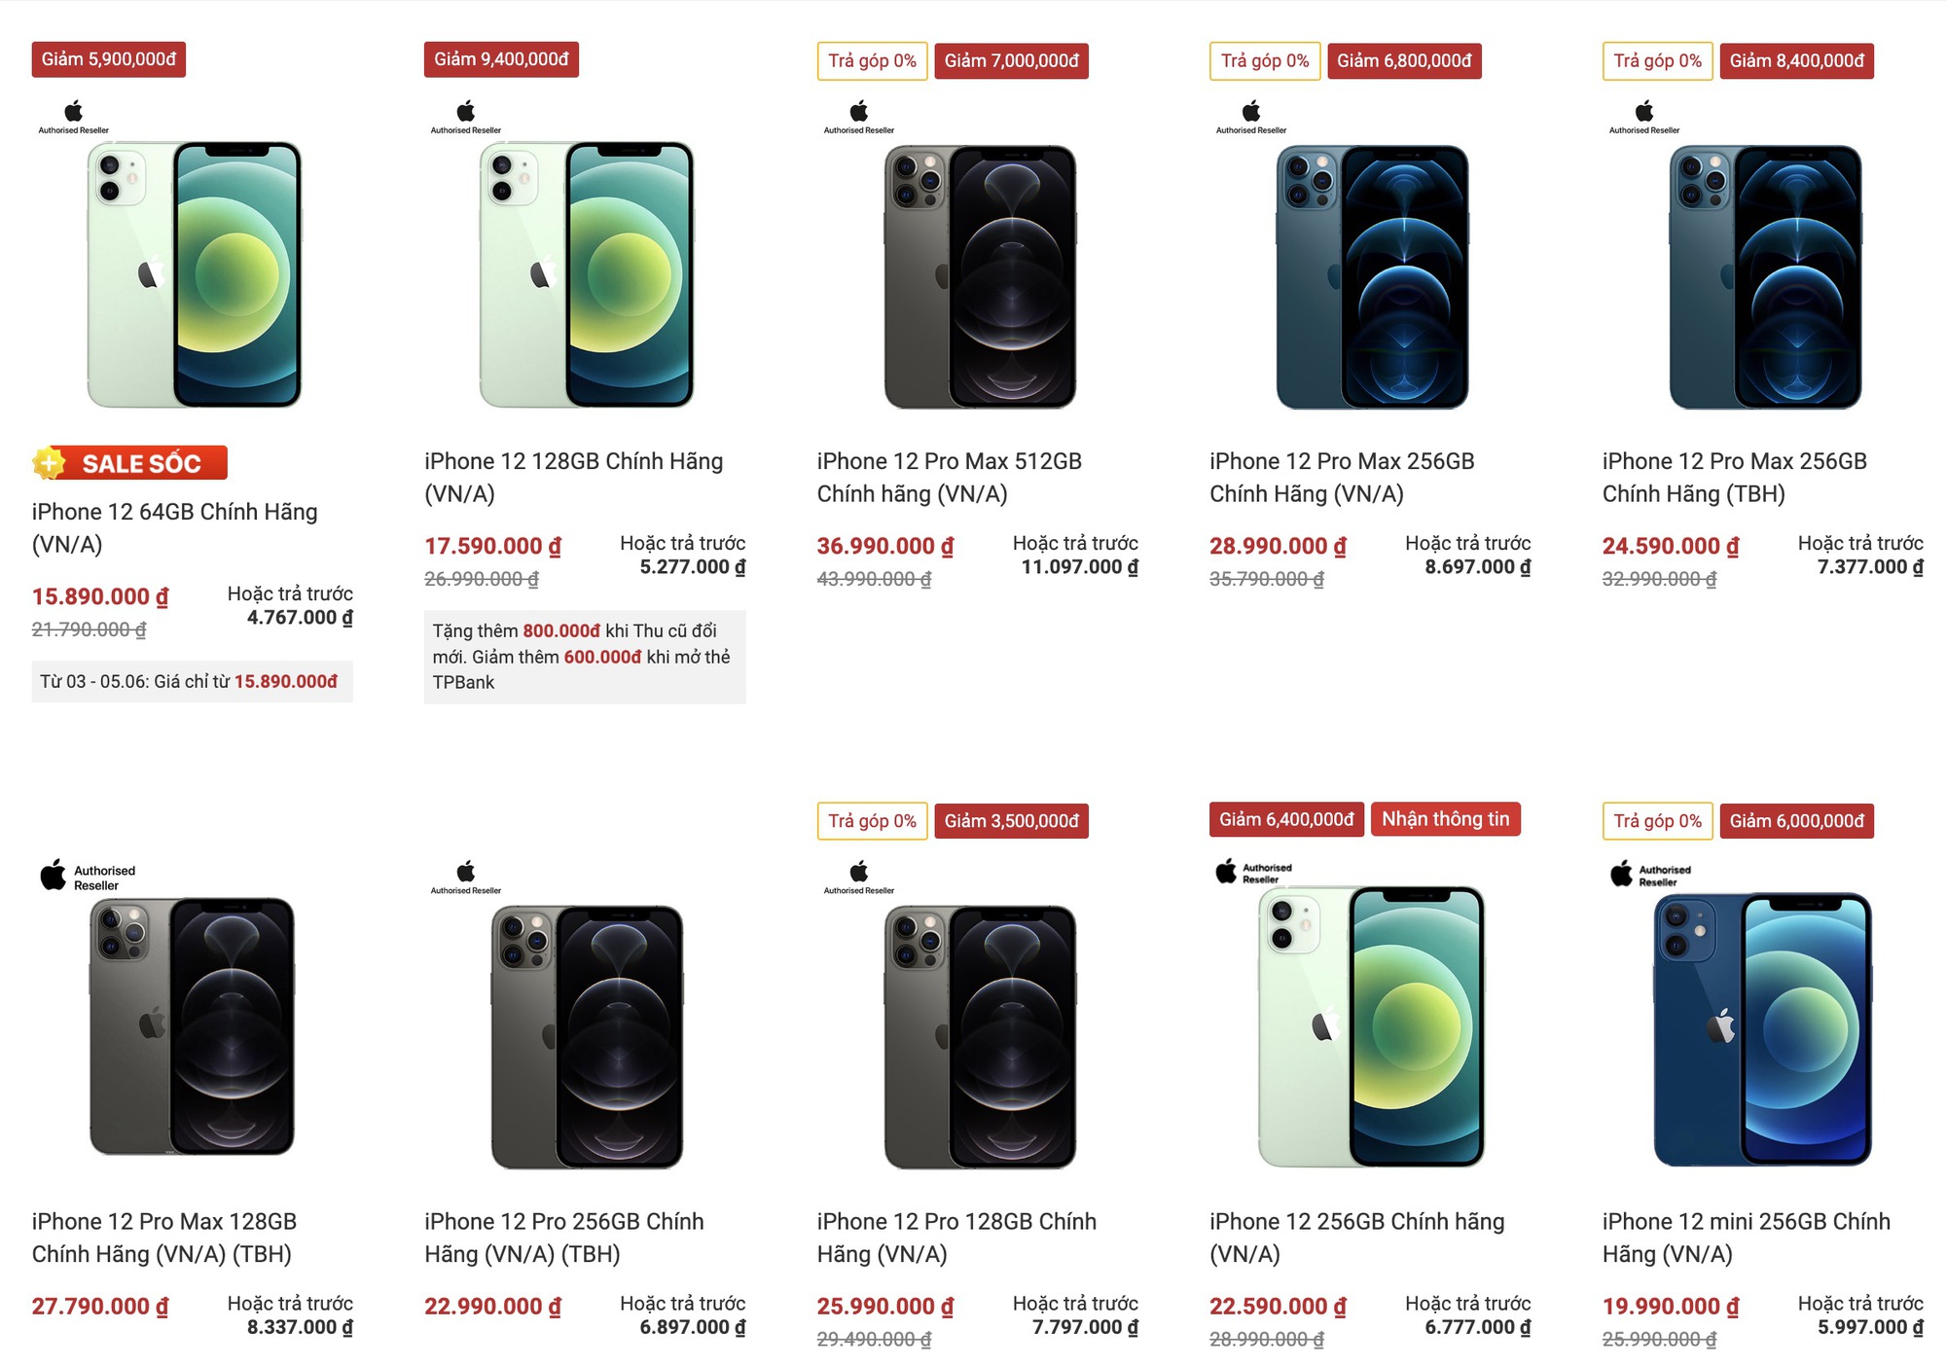Click the Giảm 3,500,000đ badge on iPhone 12 Pro 128GB
This screenshot has width=1946, height=1364.
click(1011, 821)
